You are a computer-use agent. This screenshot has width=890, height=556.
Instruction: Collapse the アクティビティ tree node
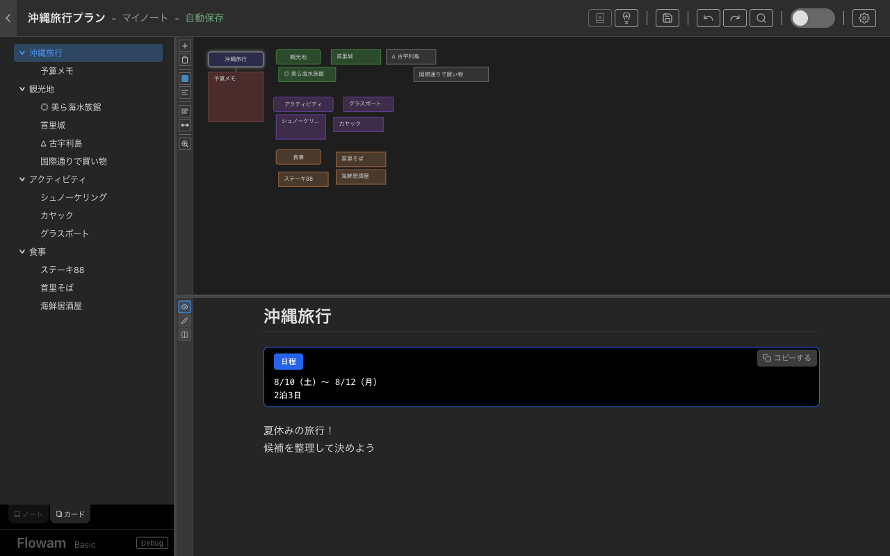pyautogui.click(x=22, y=179)
